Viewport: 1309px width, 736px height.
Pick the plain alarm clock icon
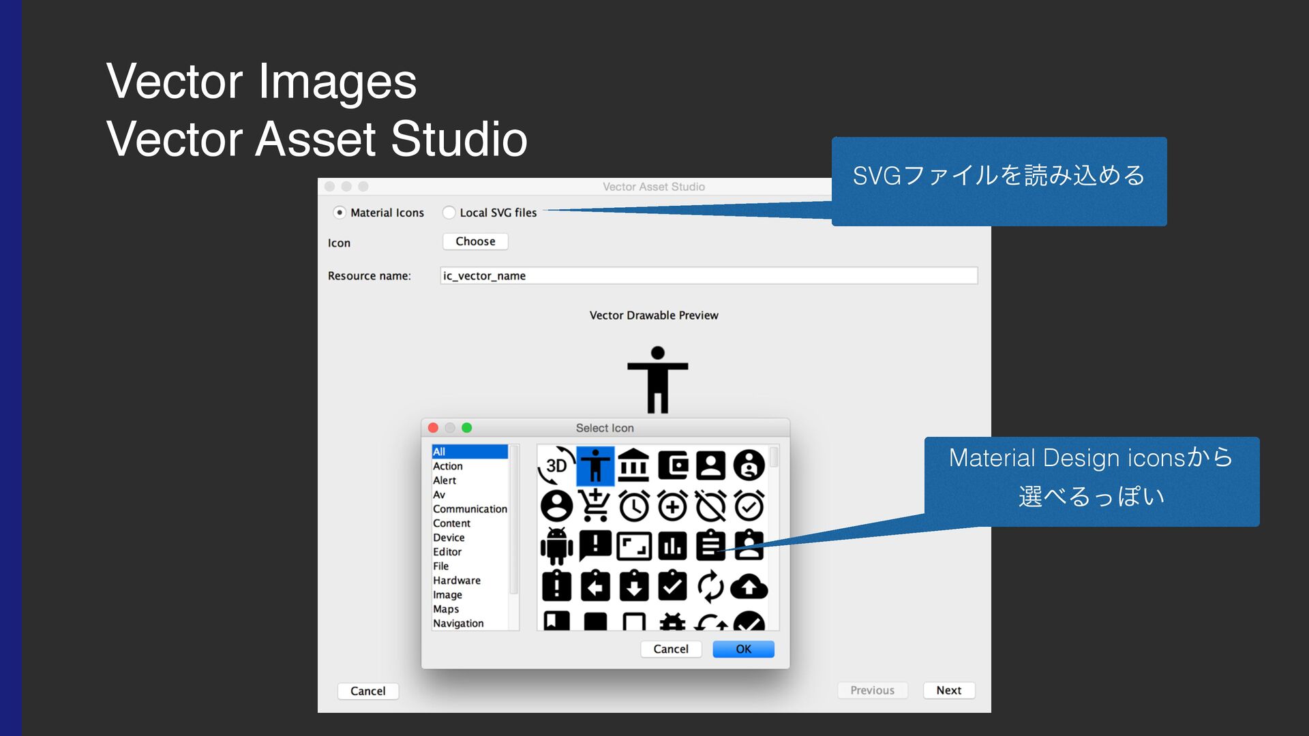634,506
